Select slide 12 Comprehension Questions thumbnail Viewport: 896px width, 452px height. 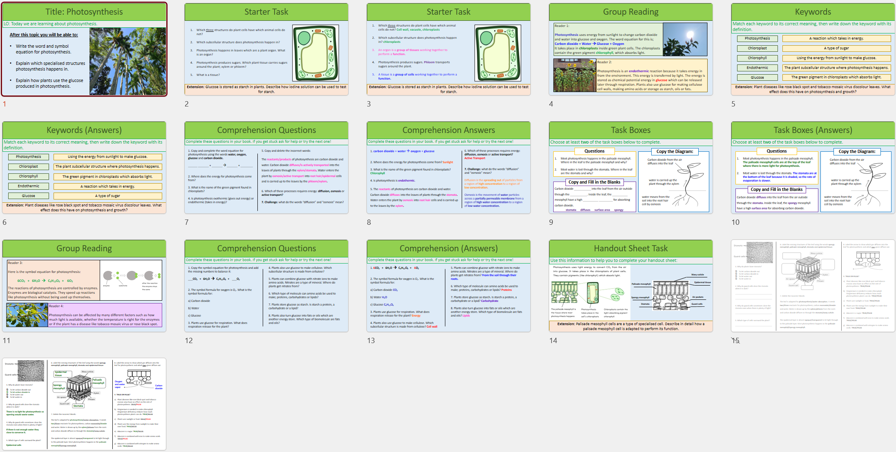[x=266, y=286]
